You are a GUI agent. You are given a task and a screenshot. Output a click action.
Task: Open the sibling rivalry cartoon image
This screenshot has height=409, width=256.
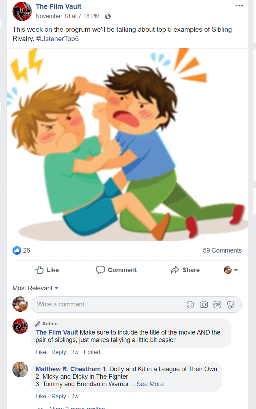coord(127,145)
